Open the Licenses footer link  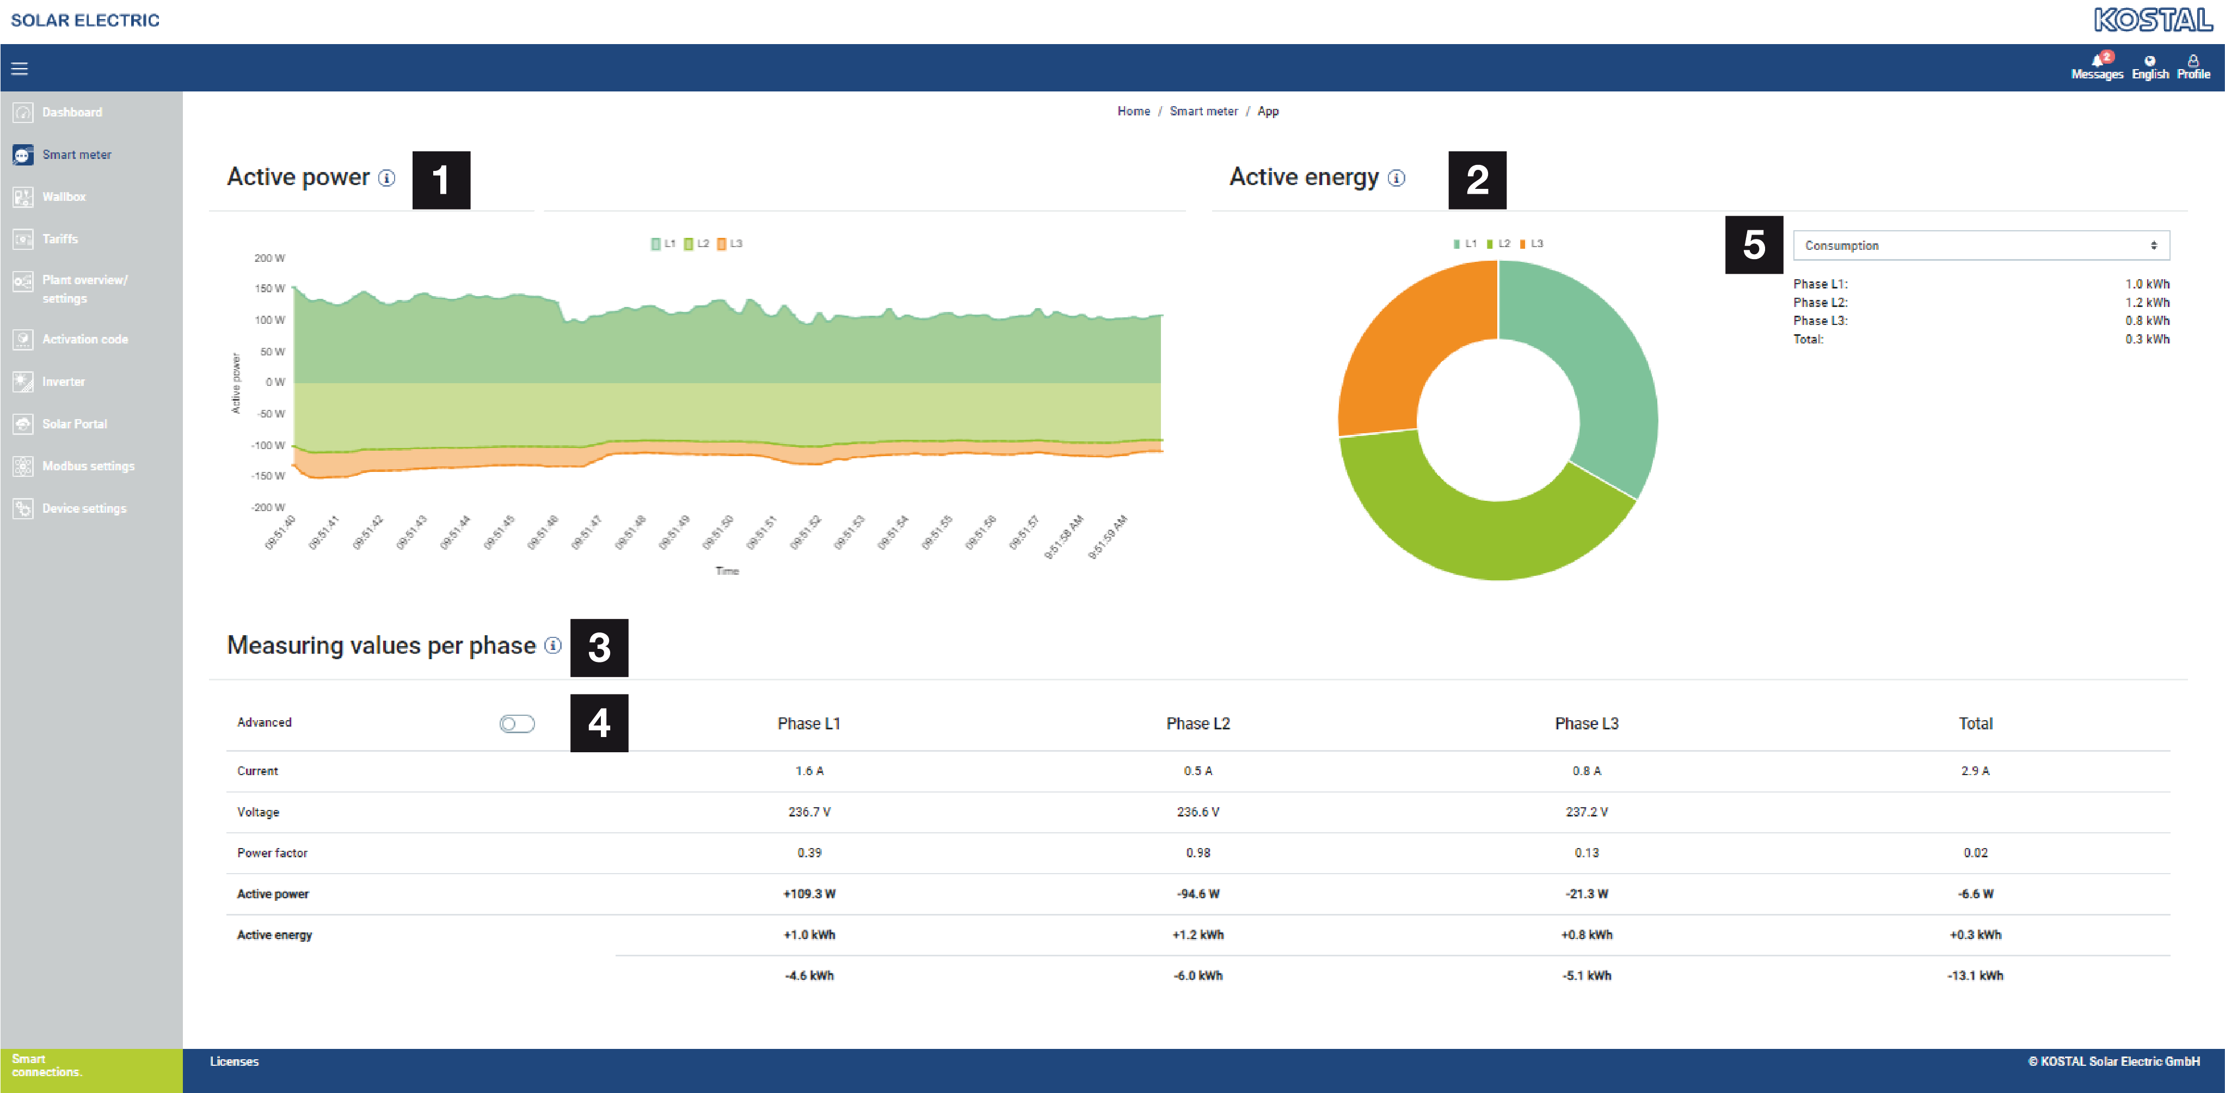[234, 1061]
